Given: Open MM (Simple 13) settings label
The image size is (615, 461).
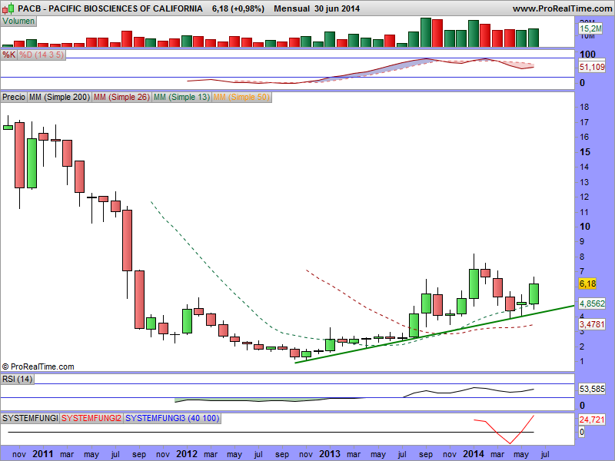Looking at the screenshot, I should (181, 97).
